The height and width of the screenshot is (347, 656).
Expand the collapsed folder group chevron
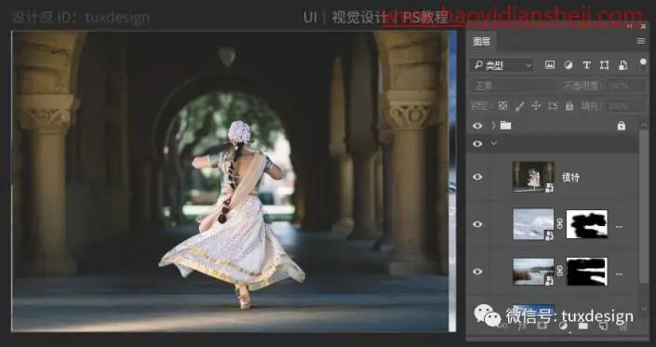(x=493, y=126)
